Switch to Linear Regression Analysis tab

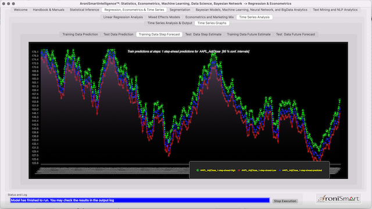point(123,17)
